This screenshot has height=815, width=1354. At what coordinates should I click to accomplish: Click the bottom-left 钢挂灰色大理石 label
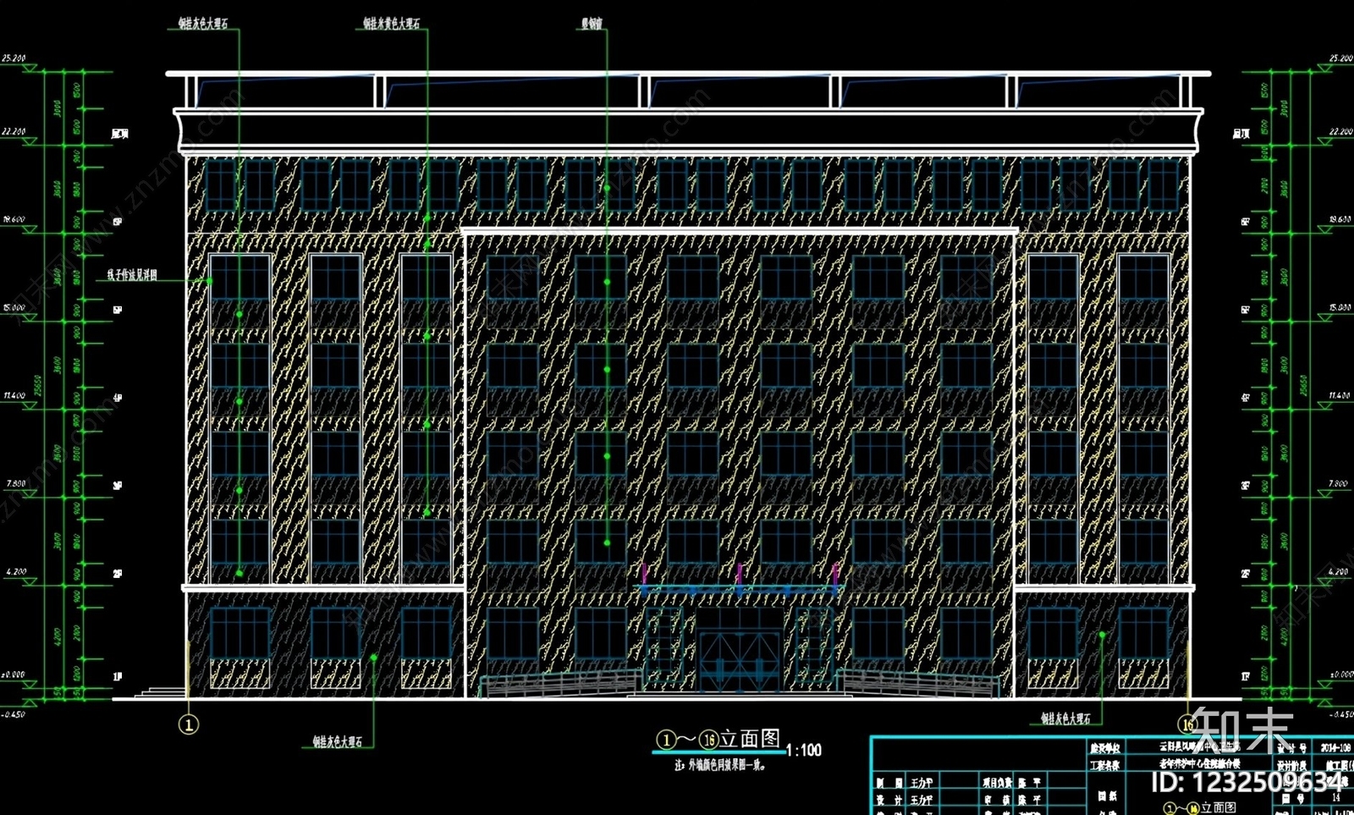click(x=338, y=742)
